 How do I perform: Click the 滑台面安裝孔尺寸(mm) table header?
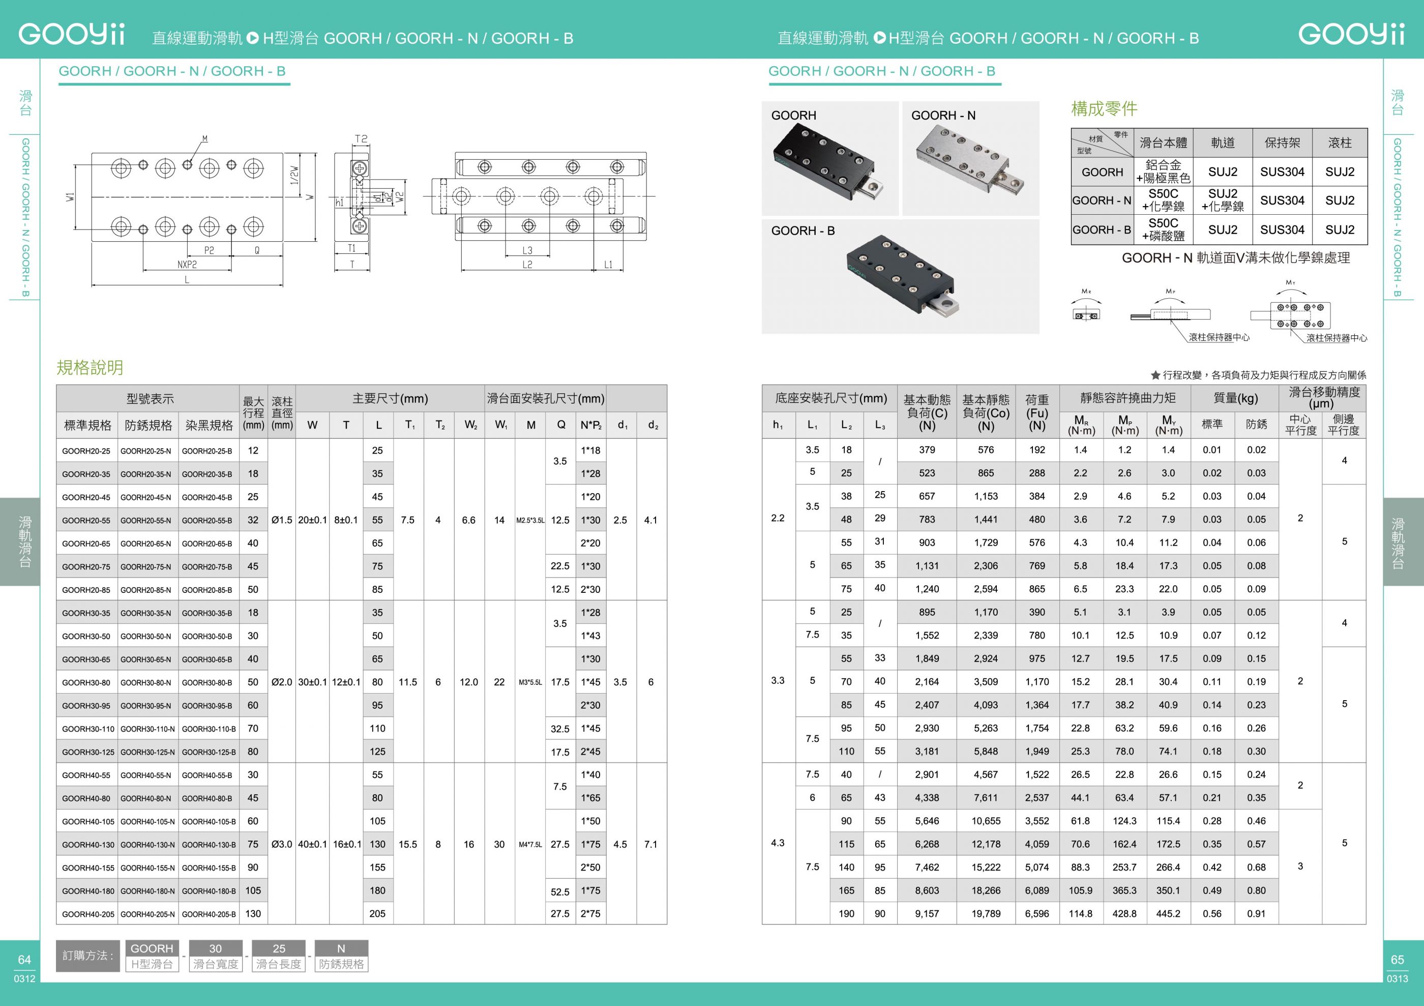[545, 398]
